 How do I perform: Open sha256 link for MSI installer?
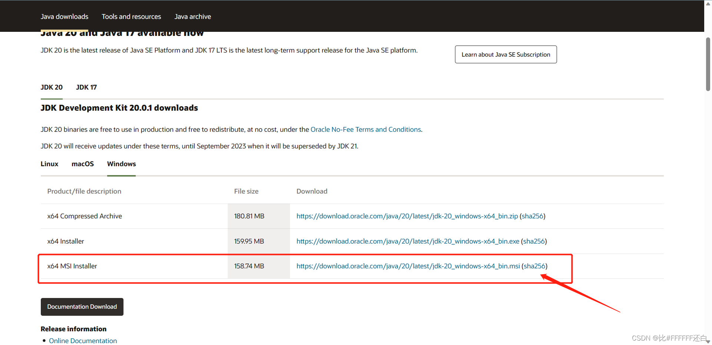click(x=534, y=266)
